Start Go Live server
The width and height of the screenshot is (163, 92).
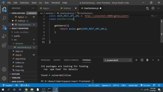(x=145, y=85)
